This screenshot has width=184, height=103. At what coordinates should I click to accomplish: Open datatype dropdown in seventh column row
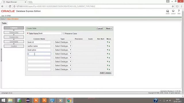(62, 66)
